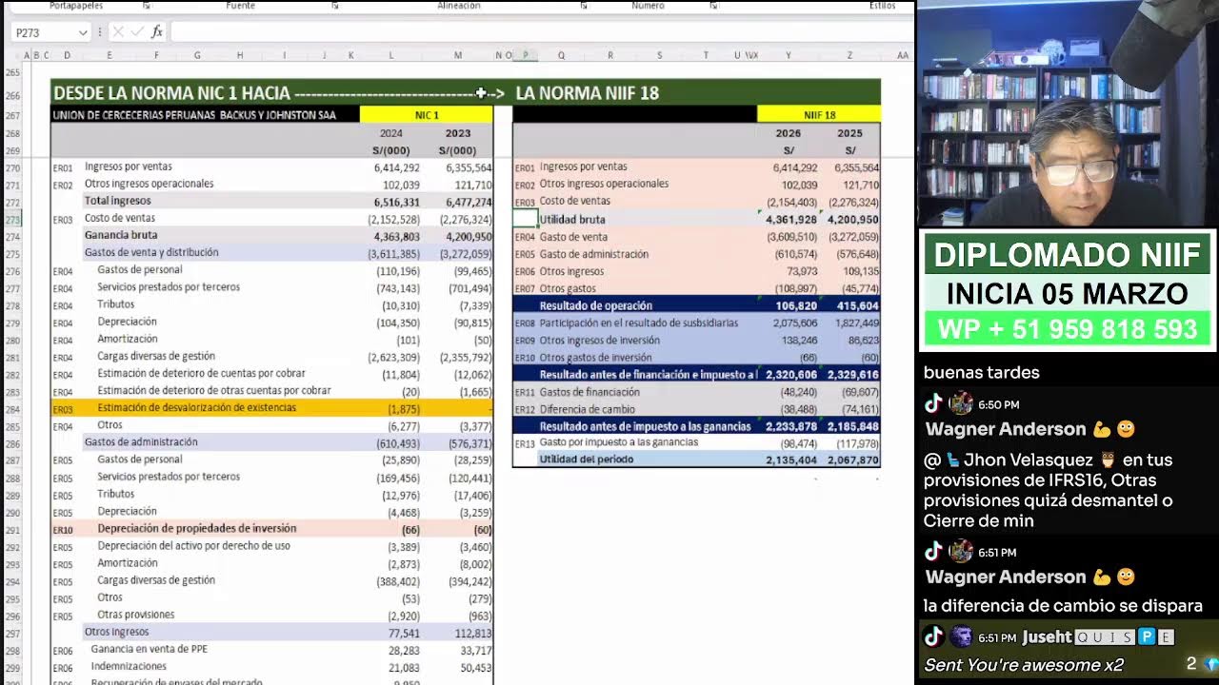Click the 'Otros ingresos de inversión' label
The height and width of the screenshot is (685, 1219).
602,340
